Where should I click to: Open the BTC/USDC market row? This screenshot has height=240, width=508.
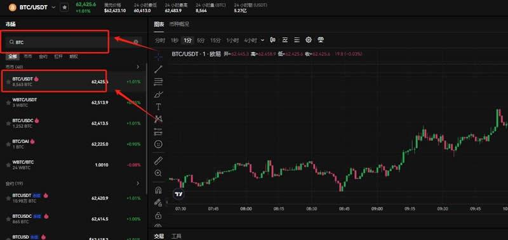[x=74, y=123]
